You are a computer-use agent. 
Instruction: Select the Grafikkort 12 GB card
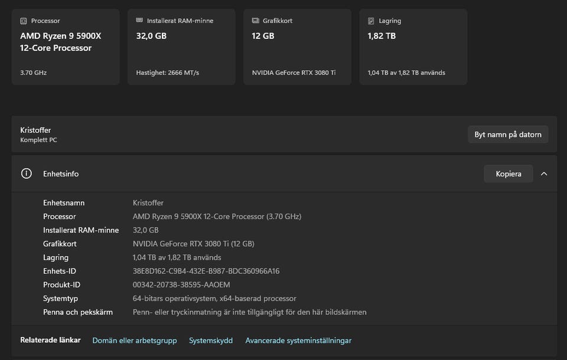click(297, 47)
